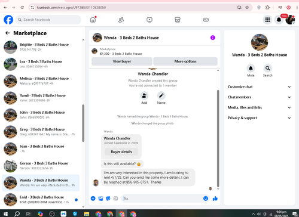Click the Search Facebook field
299x217 pixels.
click(48, 20)
